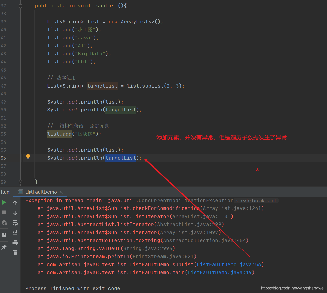The width and height of the screenshot is (327, 293).
Task: Click selected targetList on line 56
Action: tap(121, 158)
